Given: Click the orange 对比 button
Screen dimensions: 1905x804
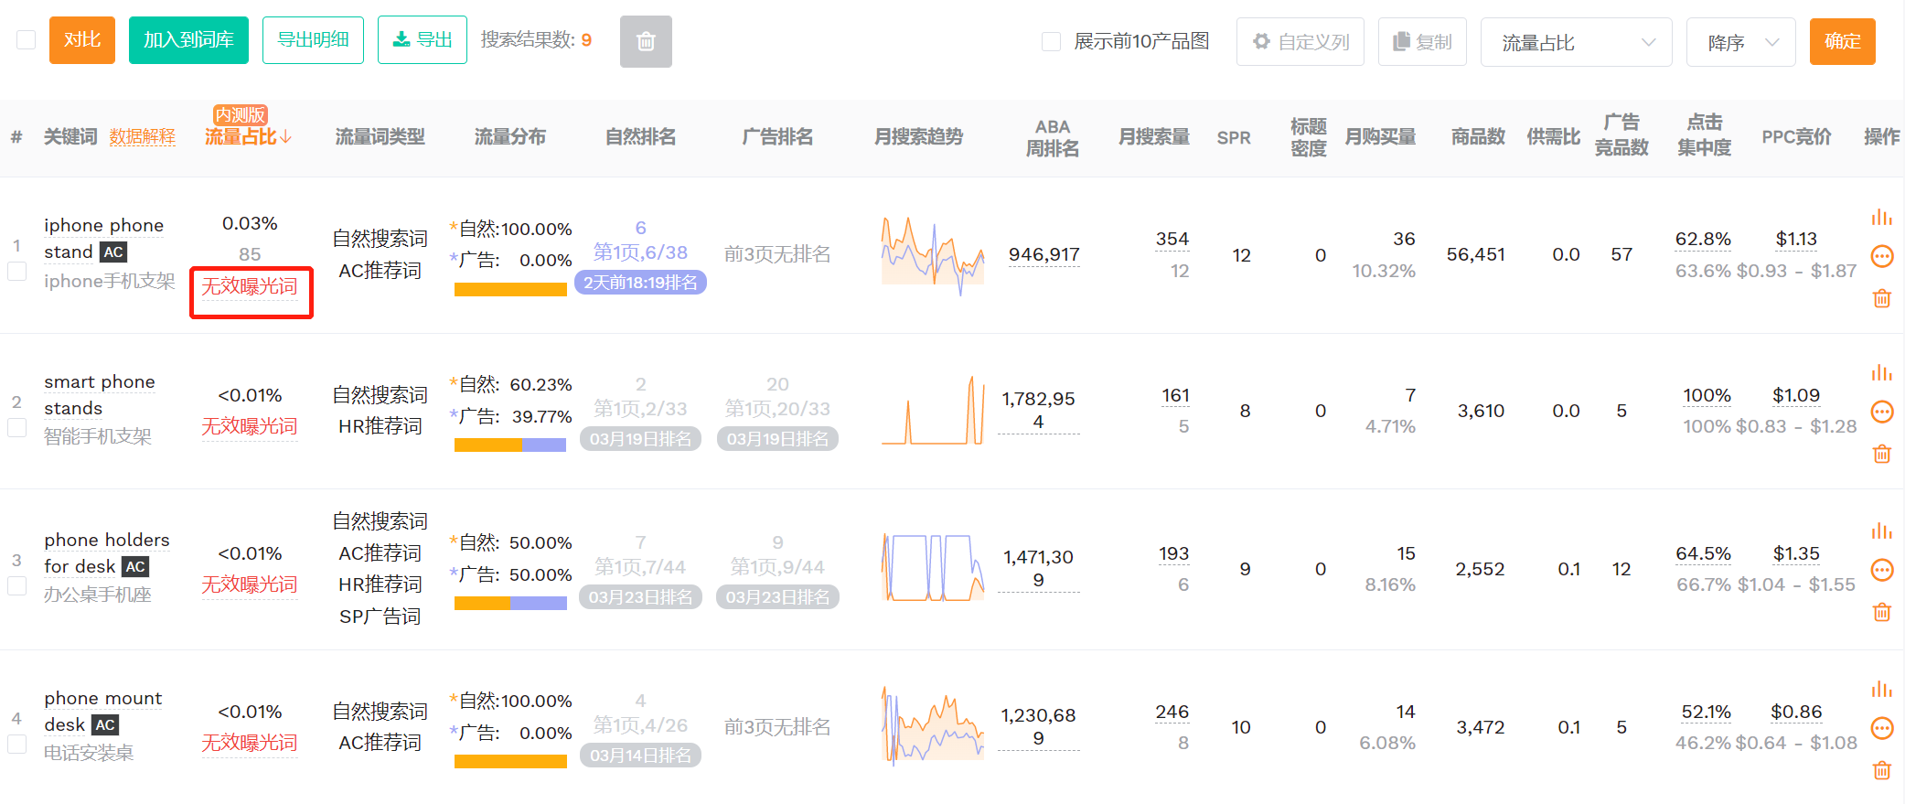Looking at the screenshot, I should click(82, 40).
